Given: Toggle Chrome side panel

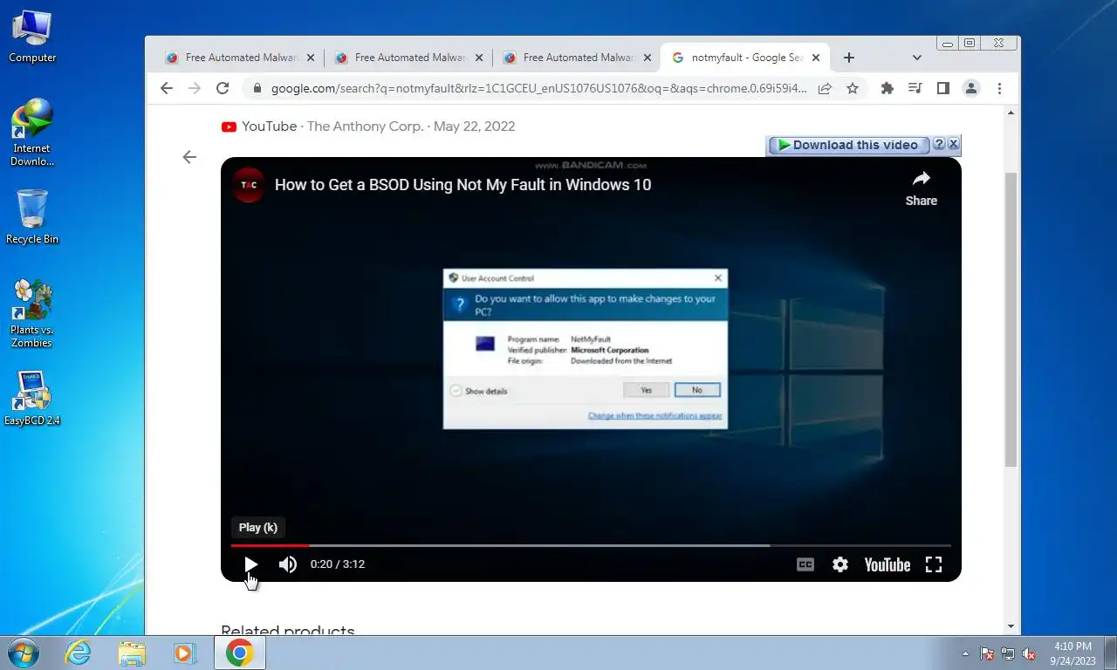Looking at the screenshot, I should coord(942,88).
